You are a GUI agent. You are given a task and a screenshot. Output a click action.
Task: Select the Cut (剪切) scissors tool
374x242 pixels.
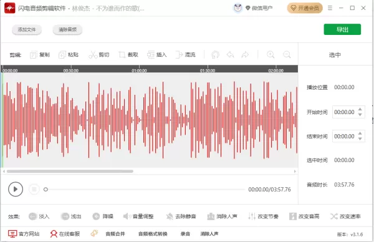click(98, 55)
